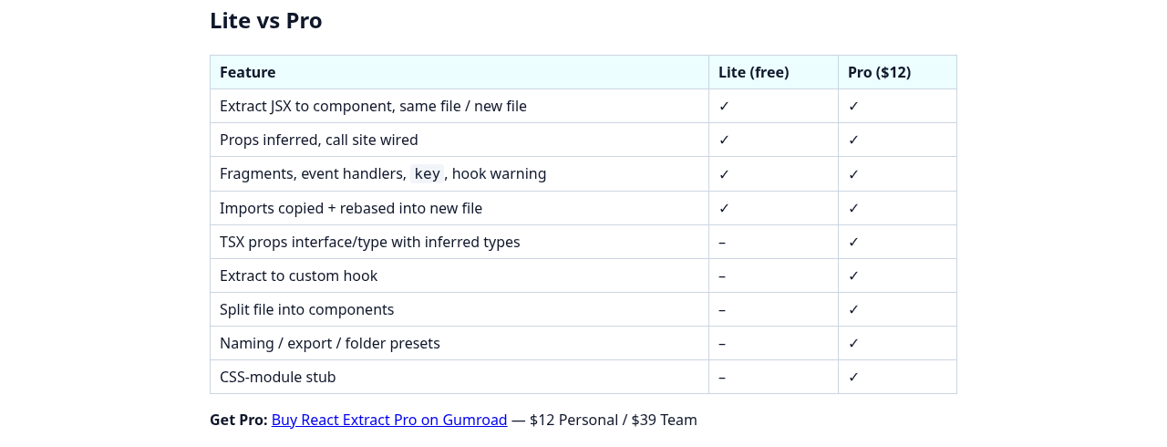Viewport: 1167px width, 447px height.
Task: Click Lite dash for CSS-module stub row
Action: point(722,377)
